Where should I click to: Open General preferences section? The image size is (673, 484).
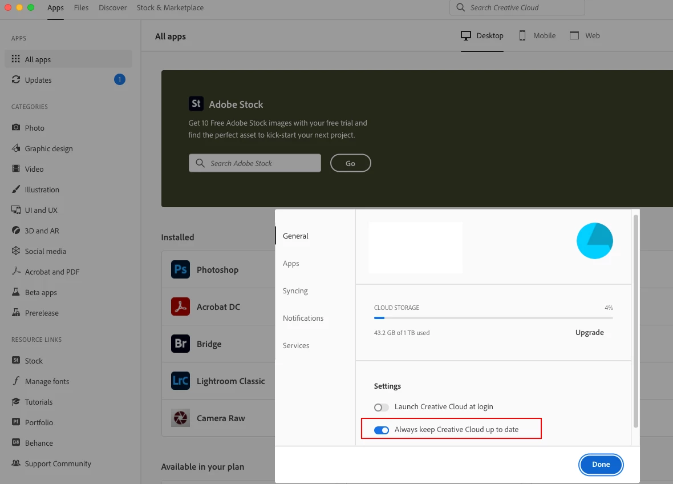click(x=295, y=236)
